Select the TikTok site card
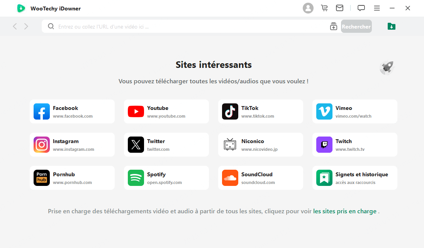 pyautogui.click(x=261, y=111)
